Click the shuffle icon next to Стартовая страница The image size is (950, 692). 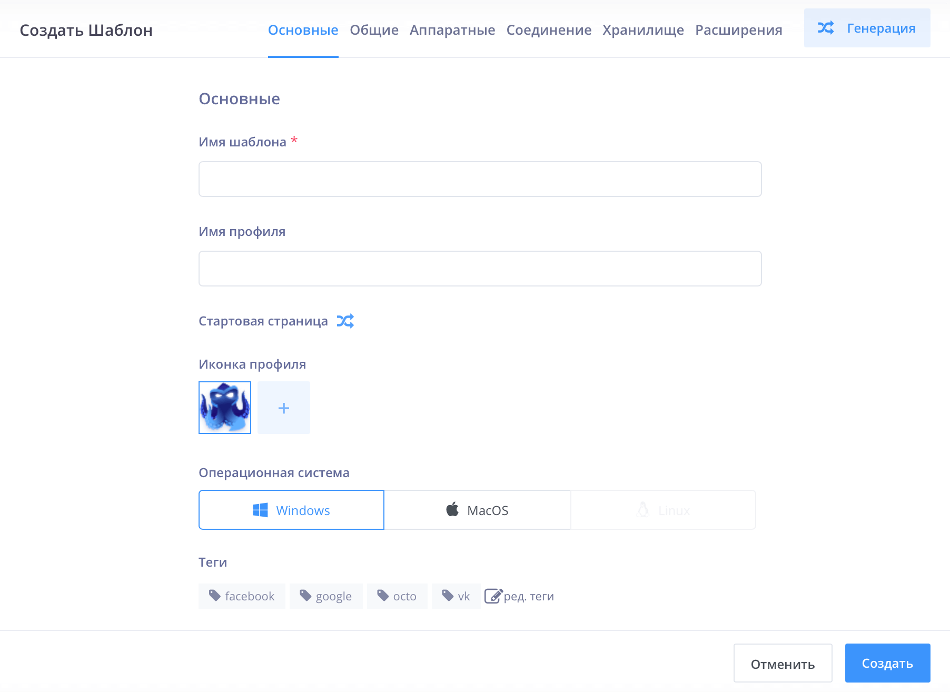click(x=345, y=321)
